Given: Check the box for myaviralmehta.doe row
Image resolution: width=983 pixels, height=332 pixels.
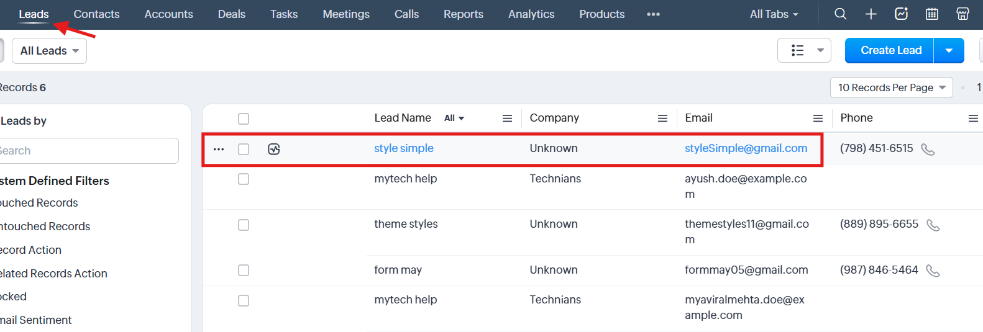Looking at the screenshot, I should click(244, 300).
